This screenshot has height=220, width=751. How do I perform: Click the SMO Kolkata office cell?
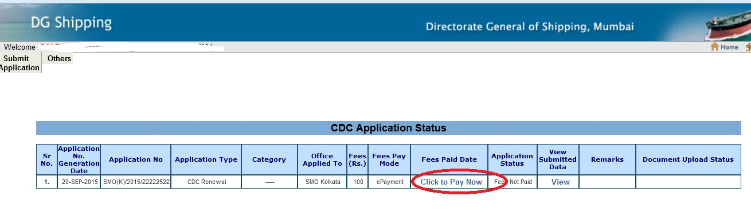coord(322,182)
